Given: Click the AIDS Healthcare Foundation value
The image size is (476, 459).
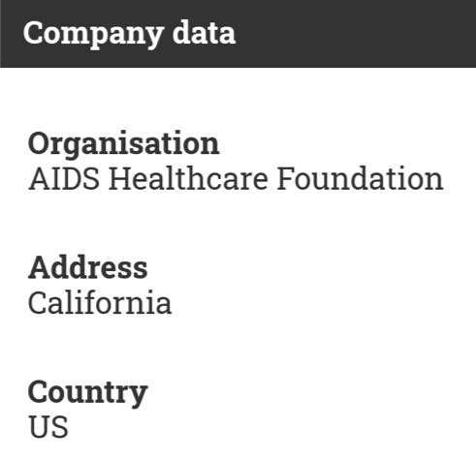Looking at the screenshot, I should pyautogui.click(x=236, y=179).
